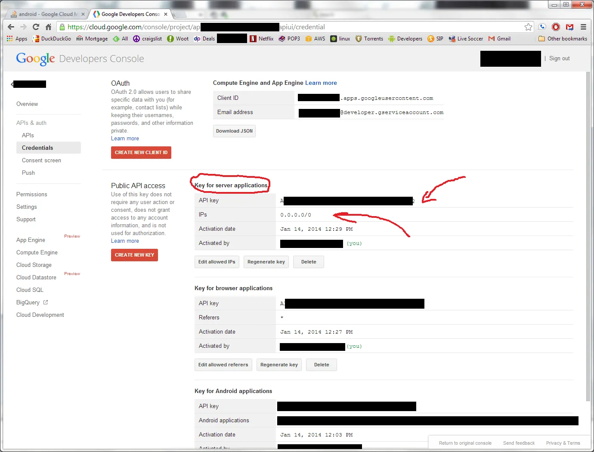The image size is (594, 452).
Task: Open AWS bookmark folder
Action: (315, 39)
